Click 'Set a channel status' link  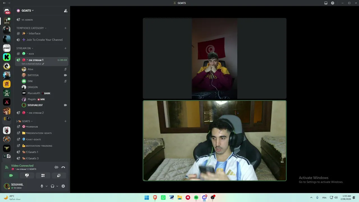(x=31, y=64)
